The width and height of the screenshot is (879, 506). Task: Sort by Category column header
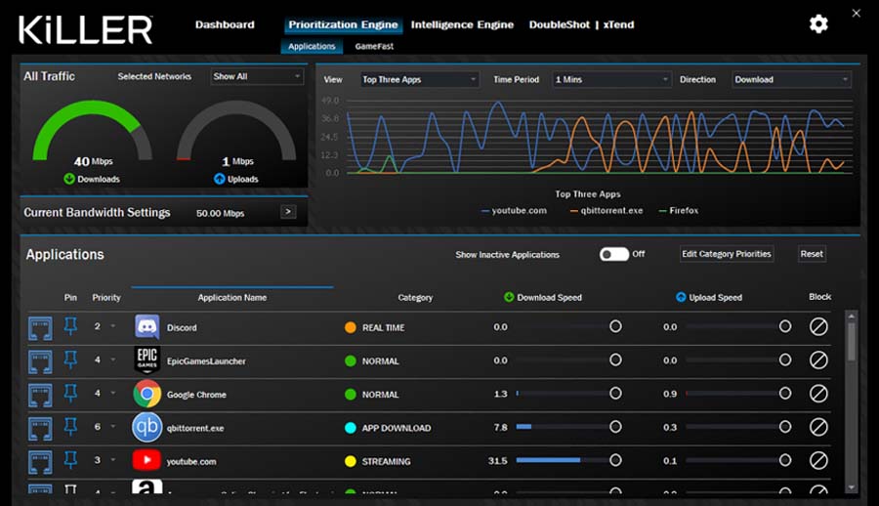[x=415, y=297]
